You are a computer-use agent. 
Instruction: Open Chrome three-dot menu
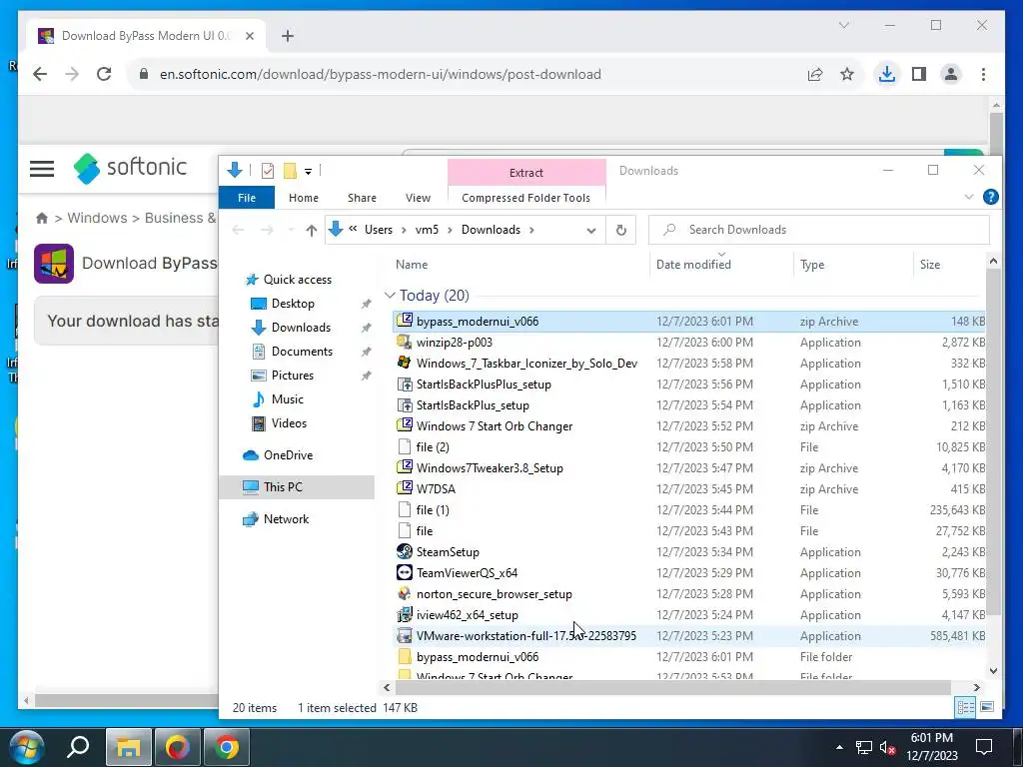pos(983,74)
